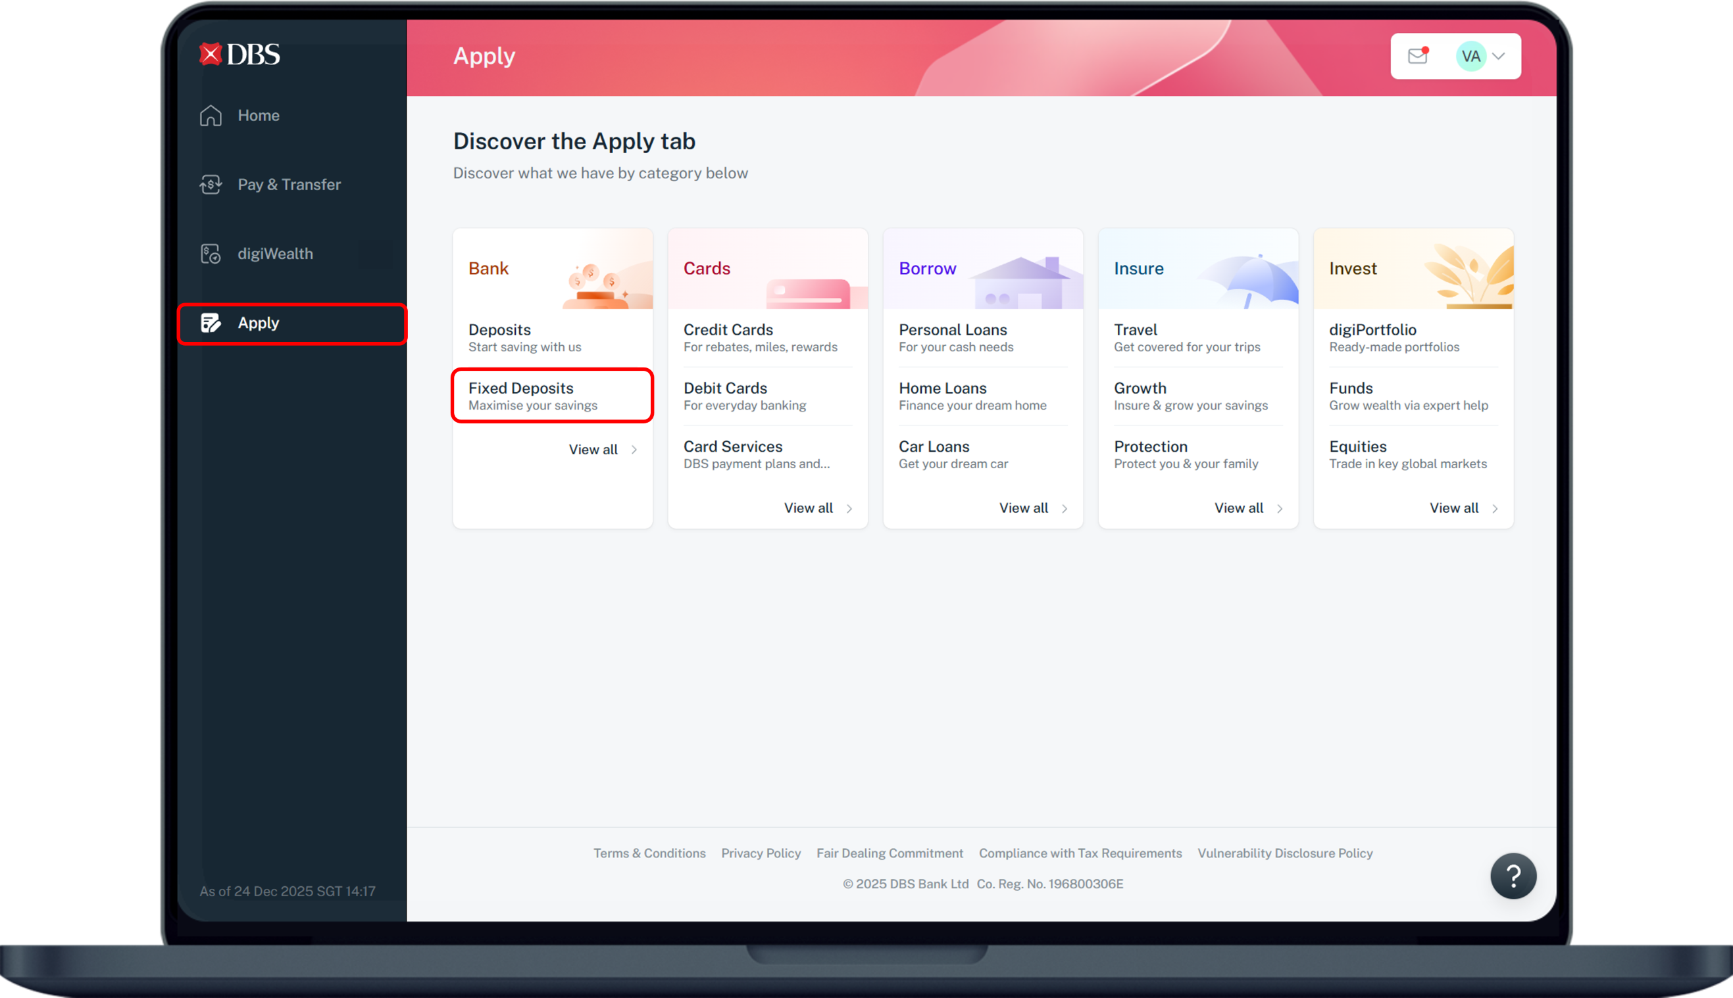Click the Pay & Transfer icon
1733x998 pixels.
coord(211,184)
